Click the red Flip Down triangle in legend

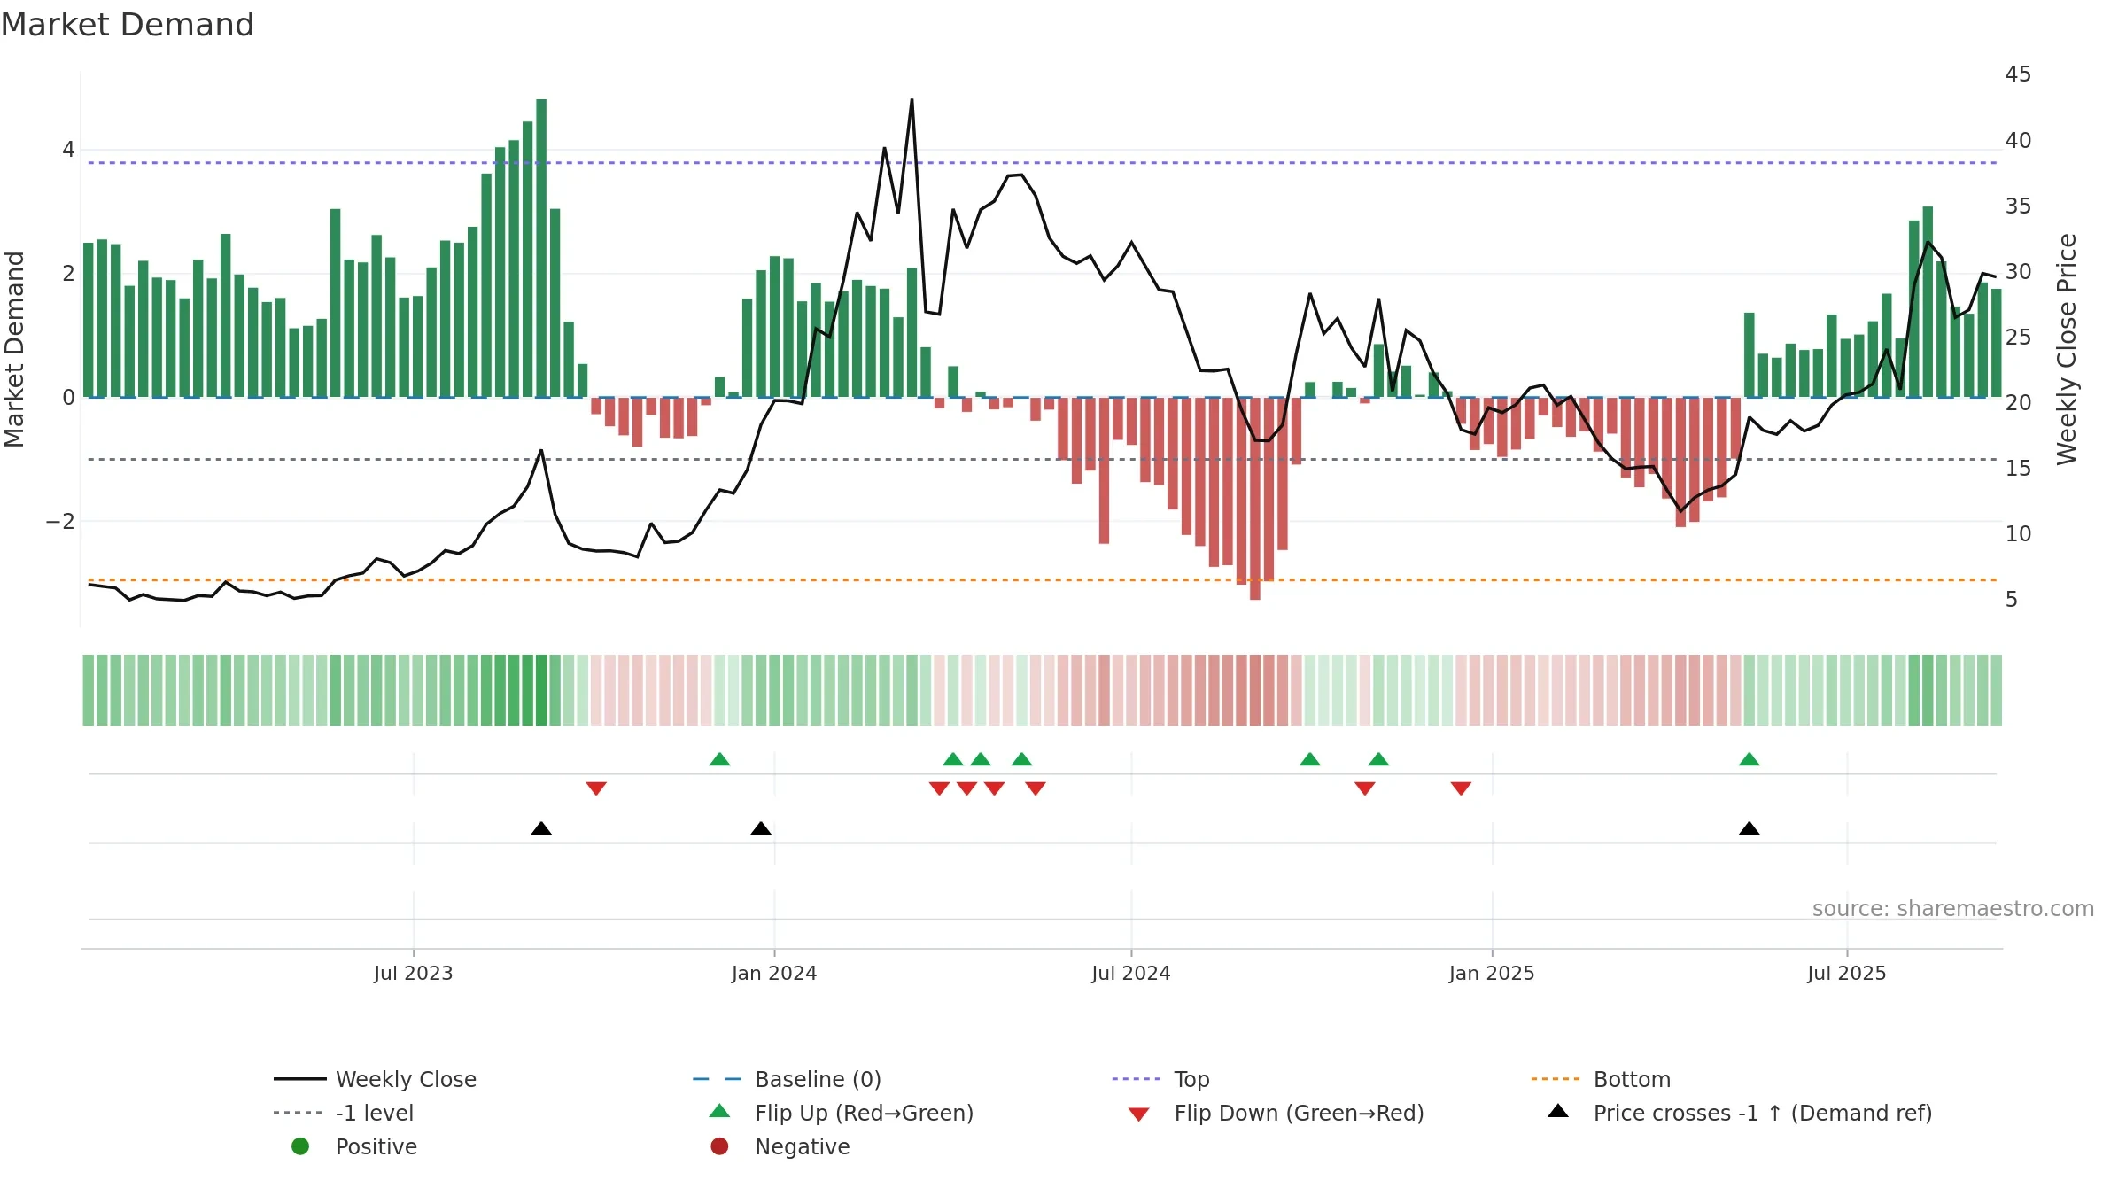click(x=1139, y=1114)
